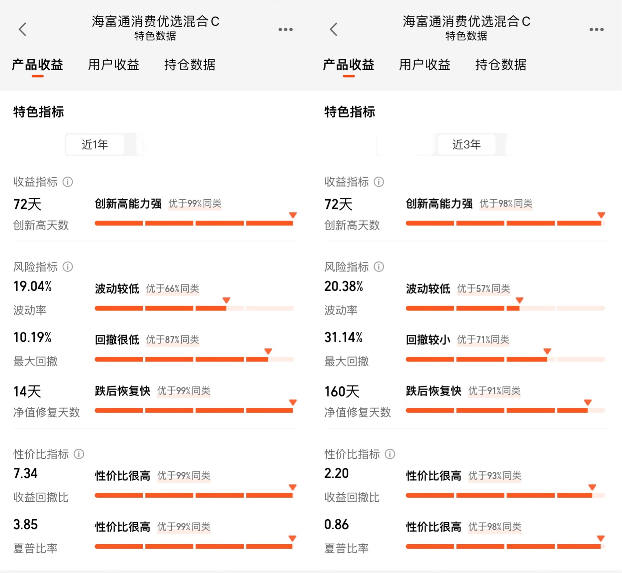Show info for 风险指标 on left screen
Image resolution: width=622 pixels, height=573 pixels.
tap(68, 267)
